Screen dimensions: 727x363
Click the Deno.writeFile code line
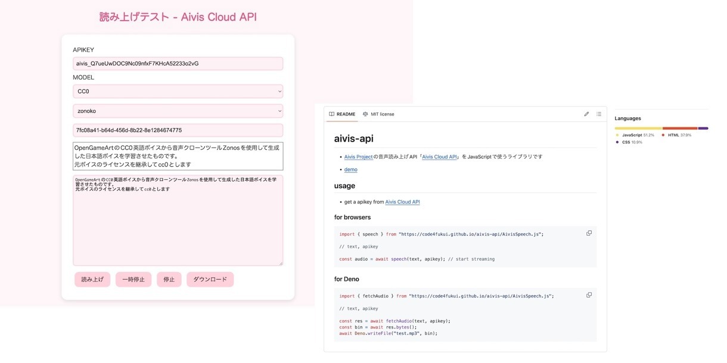pos(389,333)
